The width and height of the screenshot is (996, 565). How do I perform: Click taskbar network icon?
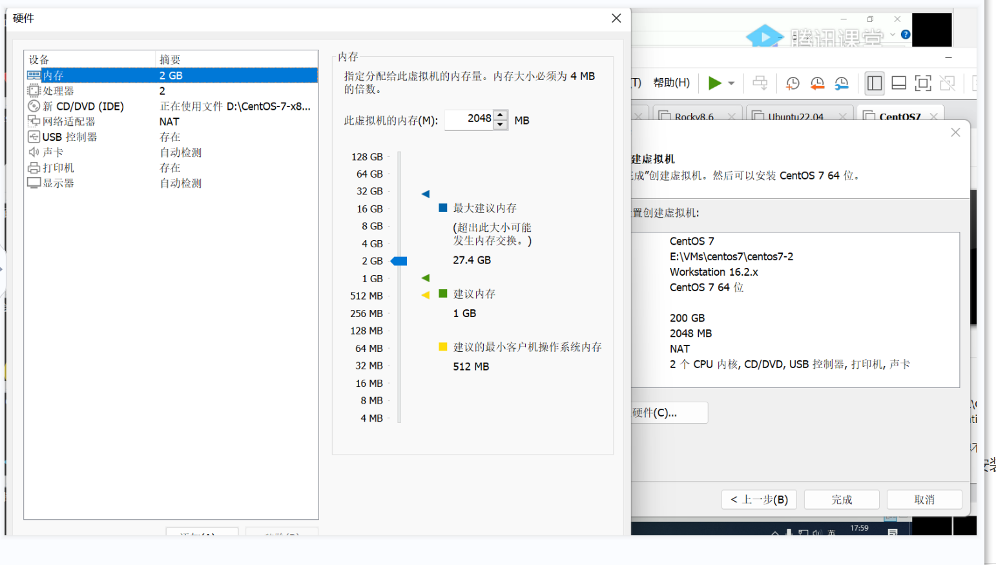(x=803, y=532)
